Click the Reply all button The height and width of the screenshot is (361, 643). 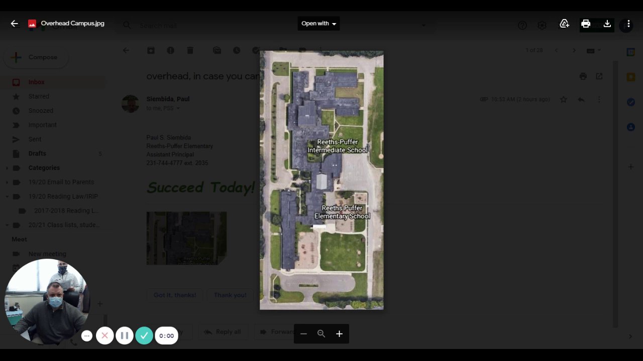tap(223, 332)
